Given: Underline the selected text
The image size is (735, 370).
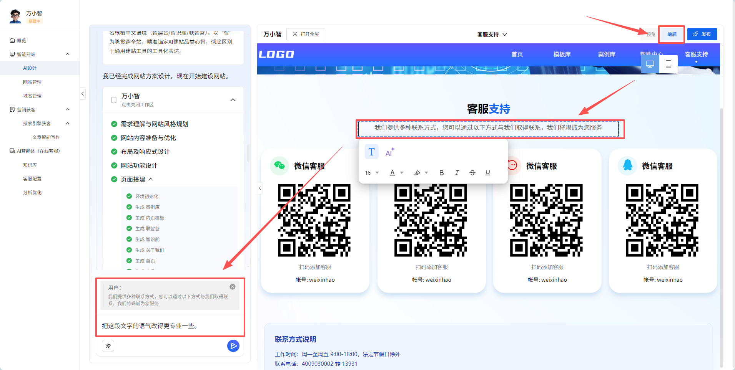Looking at the screenshot, I should [x=487, y=173].
